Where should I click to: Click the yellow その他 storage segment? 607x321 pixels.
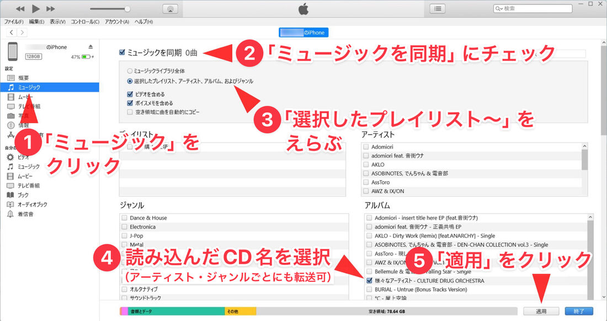[241, 311]
